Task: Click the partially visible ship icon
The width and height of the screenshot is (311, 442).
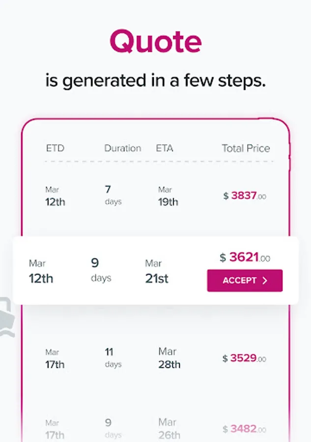Action: coord(7,318)
